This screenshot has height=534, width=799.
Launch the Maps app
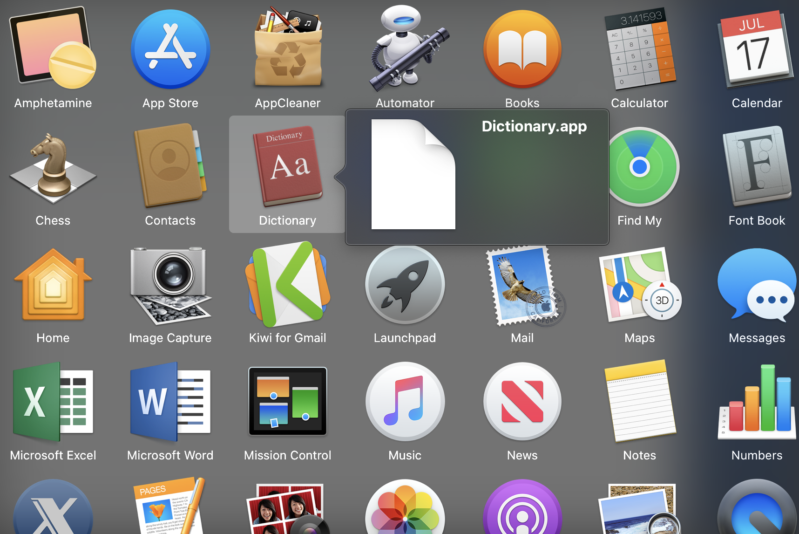pyautogui.click(x=640, y=284)
